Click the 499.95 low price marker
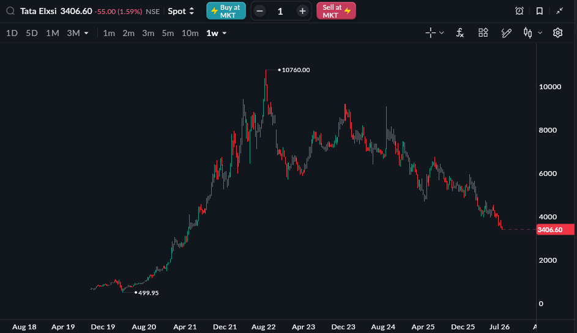The width and height of the screenshot is (577, 333). [x=148, y=293]
